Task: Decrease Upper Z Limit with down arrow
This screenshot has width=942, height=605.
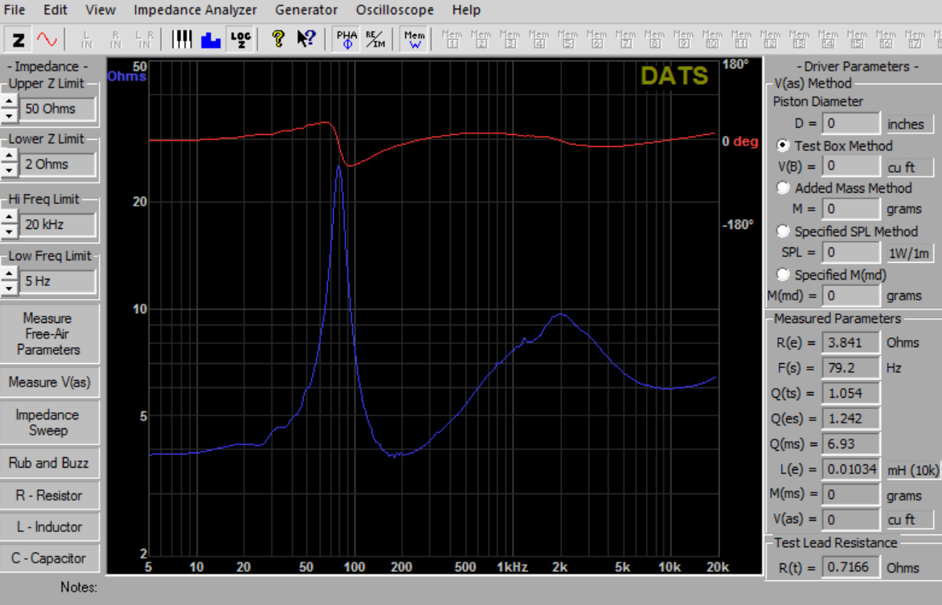Action: click(9, 116)
